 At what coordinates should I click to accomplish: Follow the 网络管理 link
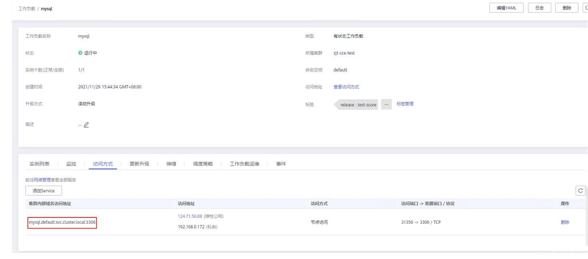click(x=42, y=180)
